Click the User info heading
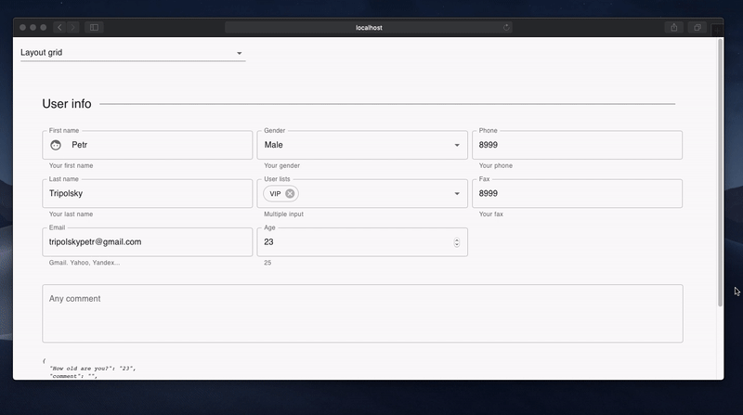This screenshot has height=415, width=743. (67, 104)
